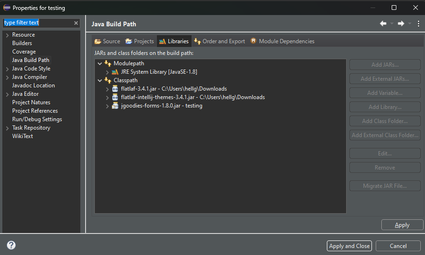Expand the flatlaf-intellij-themes jar entry
This screenshot has height=255, width=425.
pyautogui.click(x=108, y=98)
